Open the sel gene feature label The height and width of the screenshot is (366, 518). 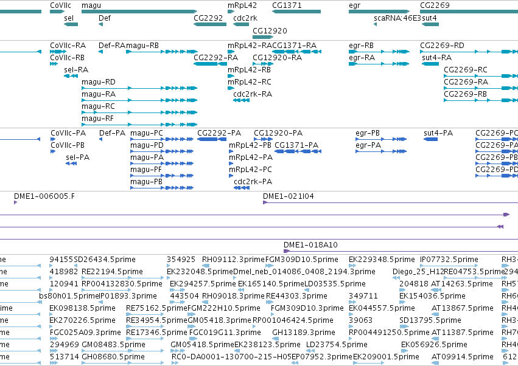point(69,18)
